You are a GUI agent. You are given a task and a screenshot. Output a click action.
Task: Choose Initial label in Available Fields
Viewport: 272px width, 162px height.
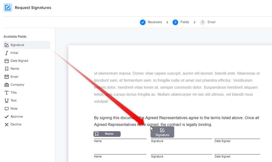coord(14,53)
